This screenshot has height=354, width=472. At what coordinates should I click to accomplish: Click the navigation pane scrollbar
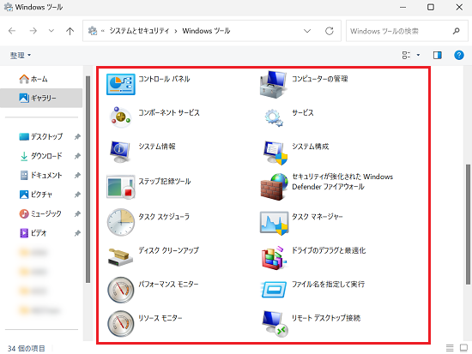88,179
